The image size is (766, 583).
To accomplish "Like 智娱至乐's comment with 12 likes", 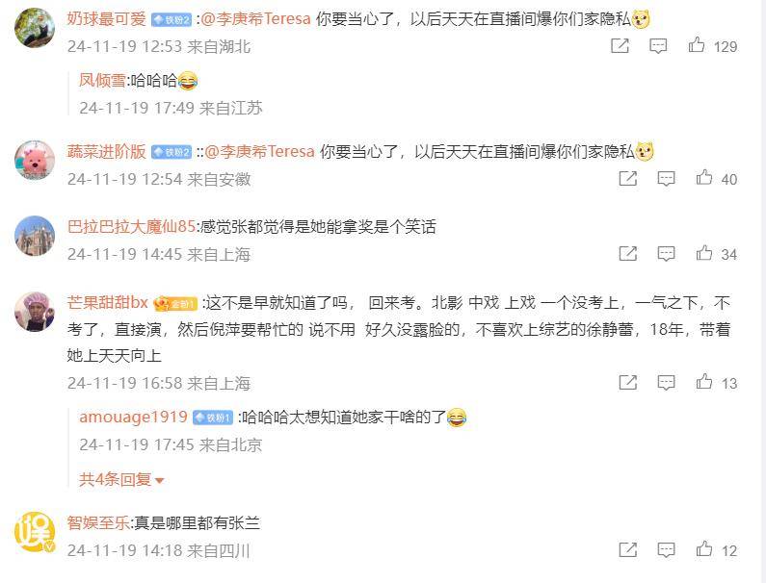I will click(704, 550).
